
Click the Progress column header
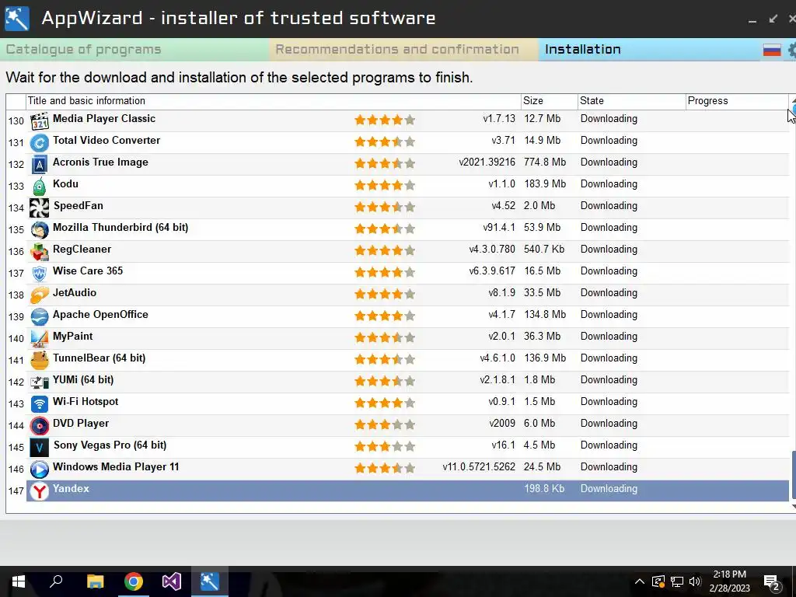(x=737, y=101)
